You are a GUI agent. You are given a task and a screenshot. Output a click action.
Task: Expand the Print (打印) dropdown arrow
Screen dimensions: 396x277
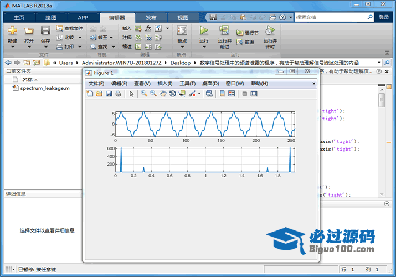tap(80, 47)
